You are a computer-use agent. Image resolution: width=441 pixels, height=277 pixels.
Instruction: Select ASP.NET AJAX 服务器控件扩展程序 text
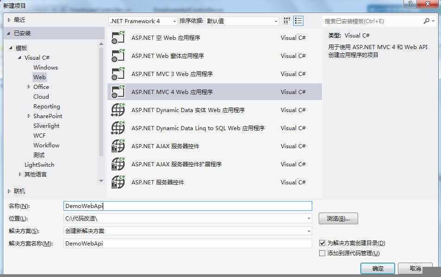(x=176, y=164)
